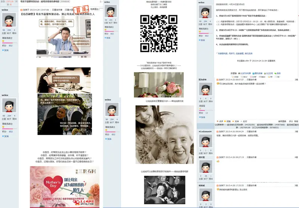This screenshot has width=299, height=208.
Task: Click the yellow icon in the 5楼 reply text
Action: tap(218, 189)
